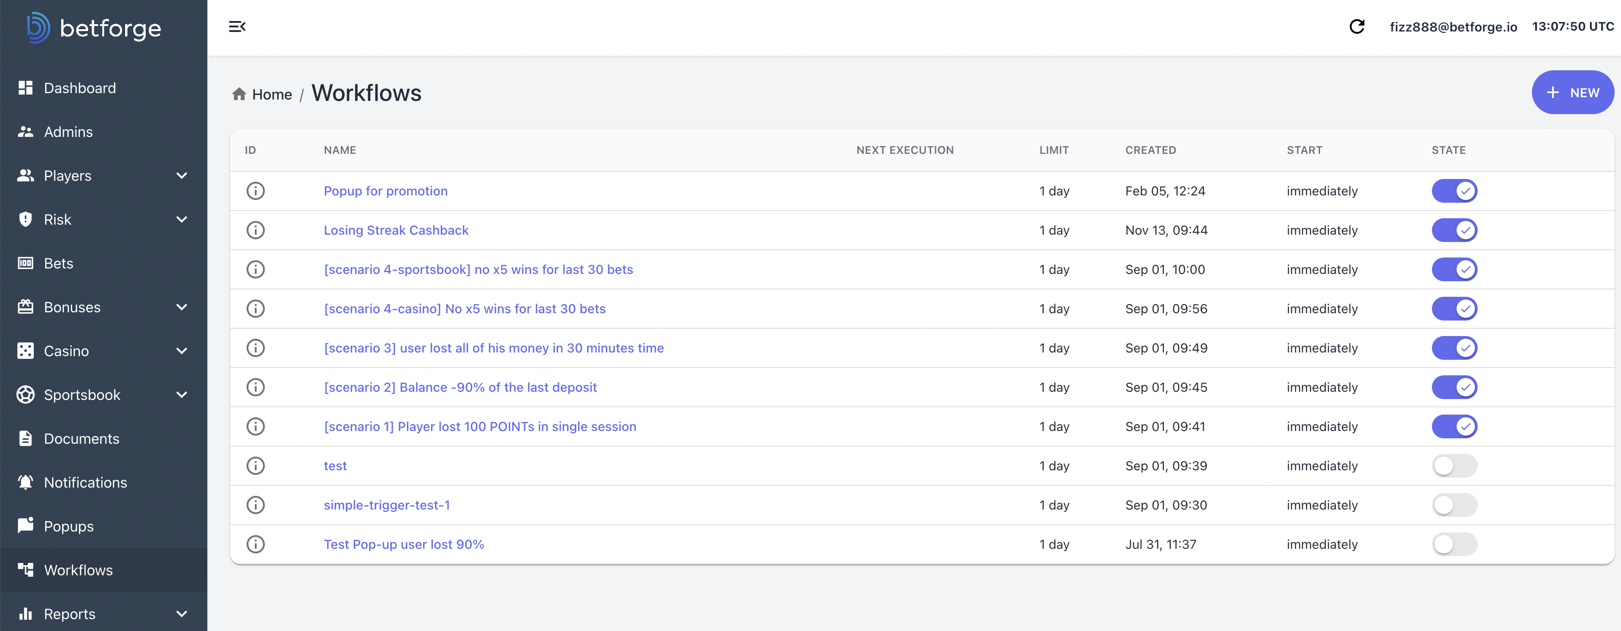The image size is (1621, 631).
Task: Click the Notifications bell icon
Action: [25, 483]
